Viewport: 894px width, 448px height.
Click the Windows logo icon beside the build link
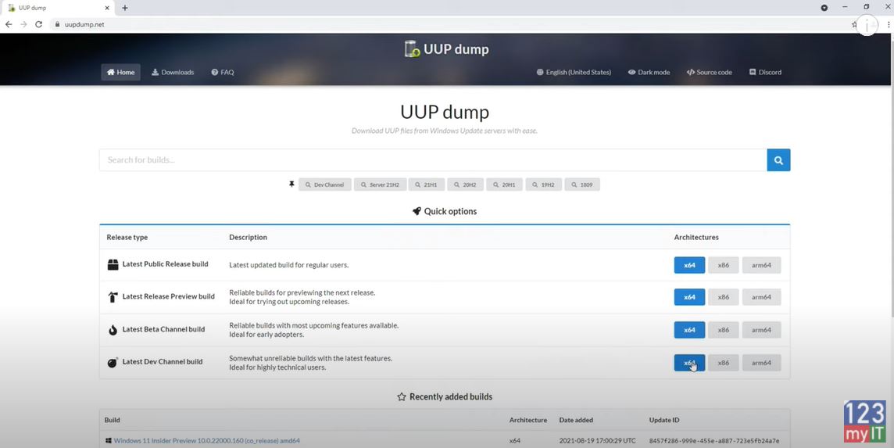coord(109,441)
